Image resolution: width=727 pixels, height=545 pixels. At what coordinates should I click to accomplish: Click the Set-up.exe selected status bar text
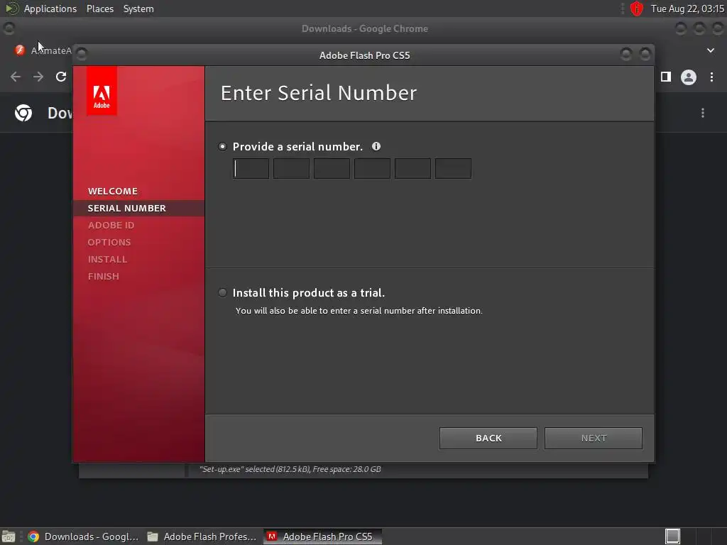click(290, 469)
